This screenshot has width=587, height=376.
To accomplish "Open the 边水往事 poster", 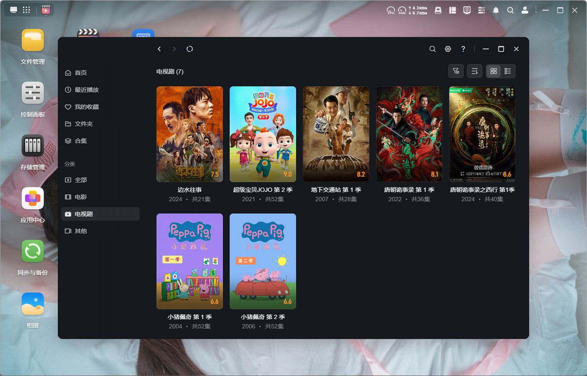I will tap(190, 134).
